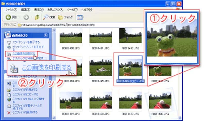This screenshot has width=206, height=121.
Task: Open the ツール(T) menu
Action: coord(72,10)
